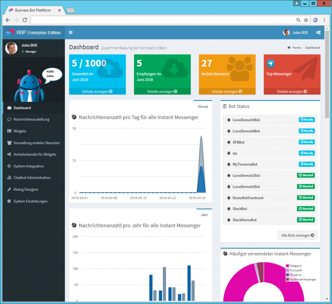Open Dialog Designer in the sidebar

click(x=34, y=189)
